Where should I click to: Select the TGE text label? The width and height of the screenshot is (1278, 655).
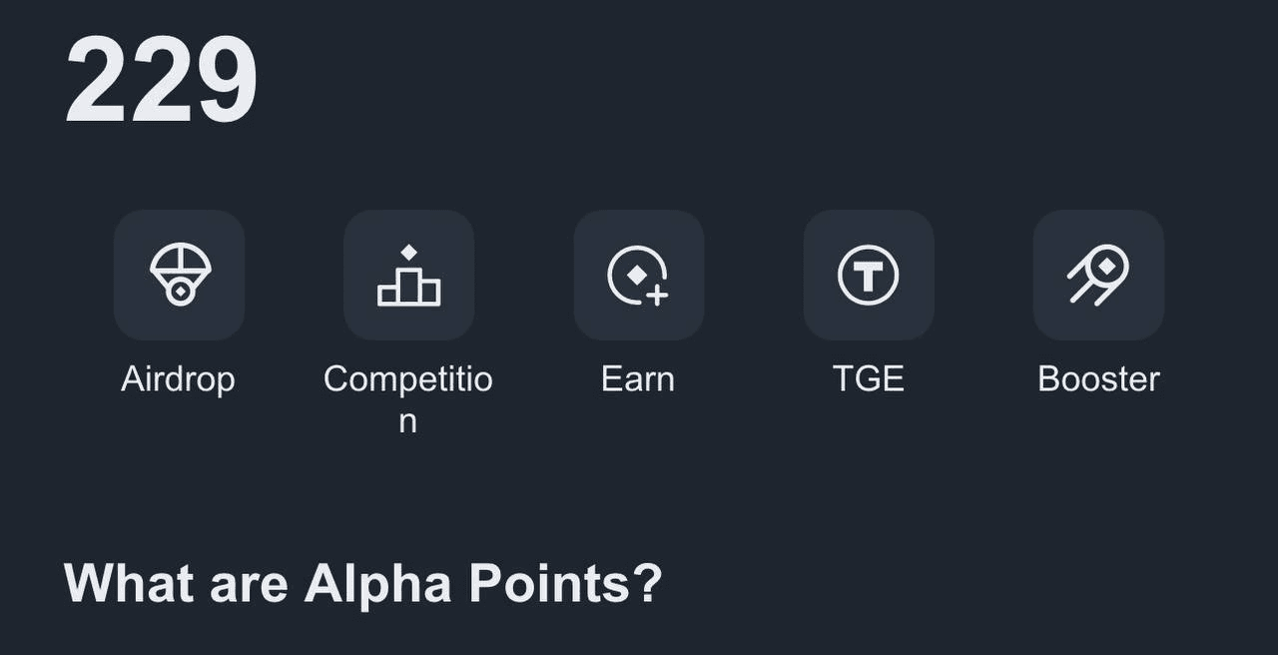(869, 379)
